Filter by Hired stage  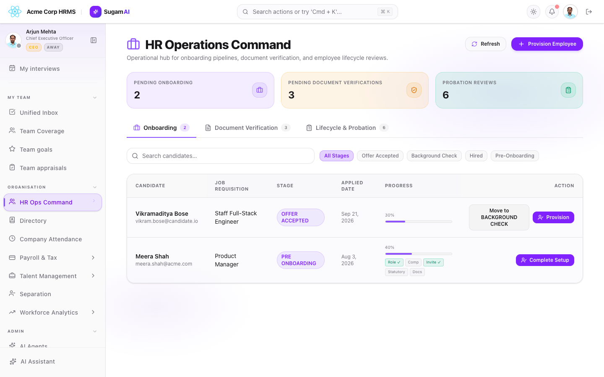476,156
